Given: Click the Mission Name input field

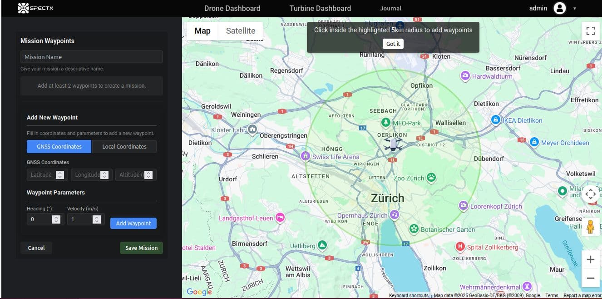Looking at the screenshot, I should (x=91, y=57).
